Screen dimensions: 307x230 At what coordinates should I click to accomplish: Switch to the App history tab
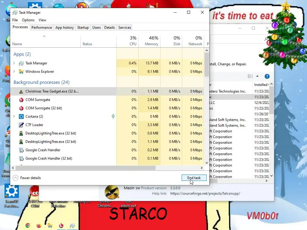(x=65, y=28)
